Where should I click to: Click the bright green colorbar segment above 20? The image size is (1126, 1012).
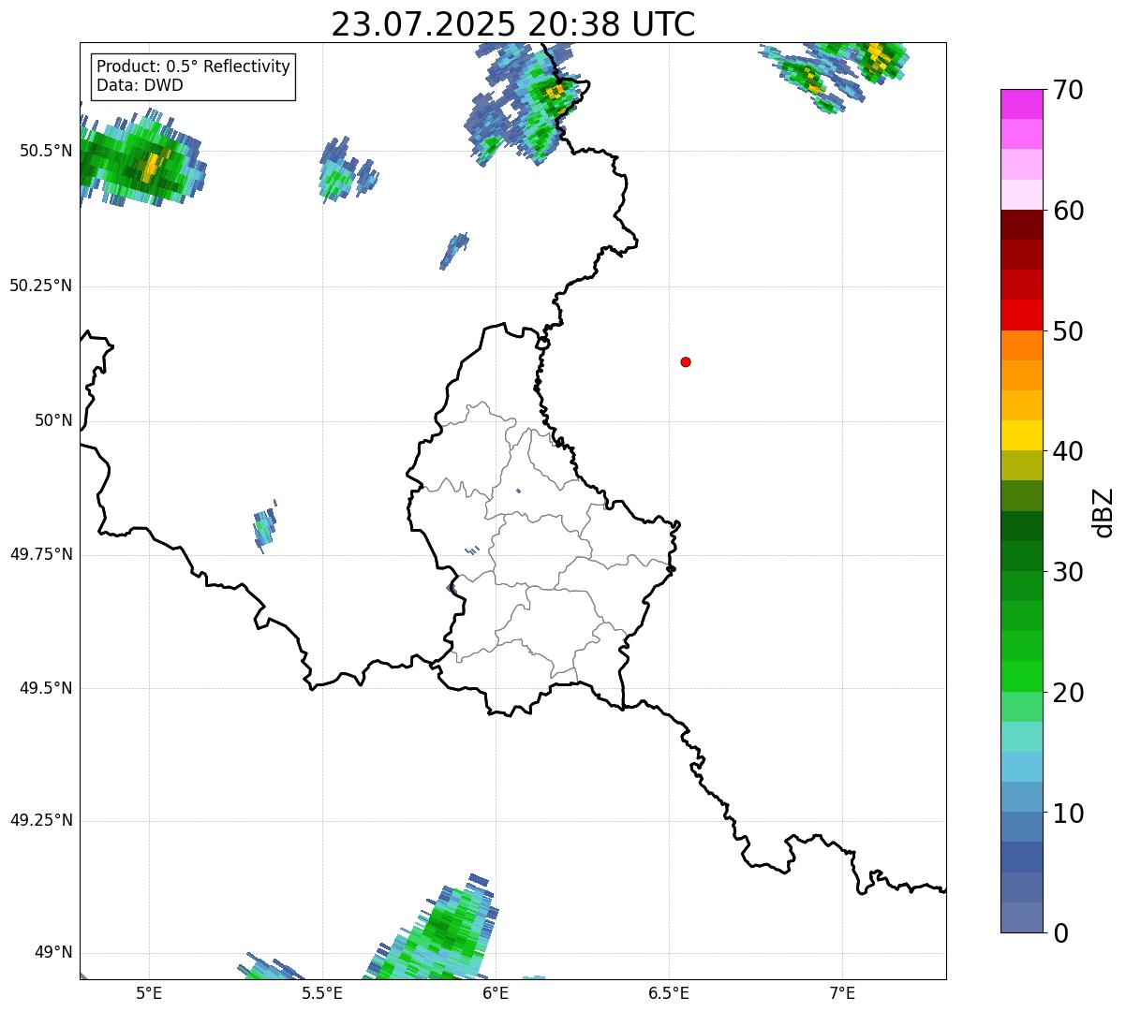[1021, 676]
